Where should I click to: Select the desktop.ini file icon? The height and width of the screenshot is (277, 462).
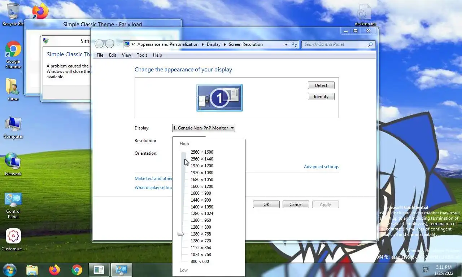(x=365, y=15)
